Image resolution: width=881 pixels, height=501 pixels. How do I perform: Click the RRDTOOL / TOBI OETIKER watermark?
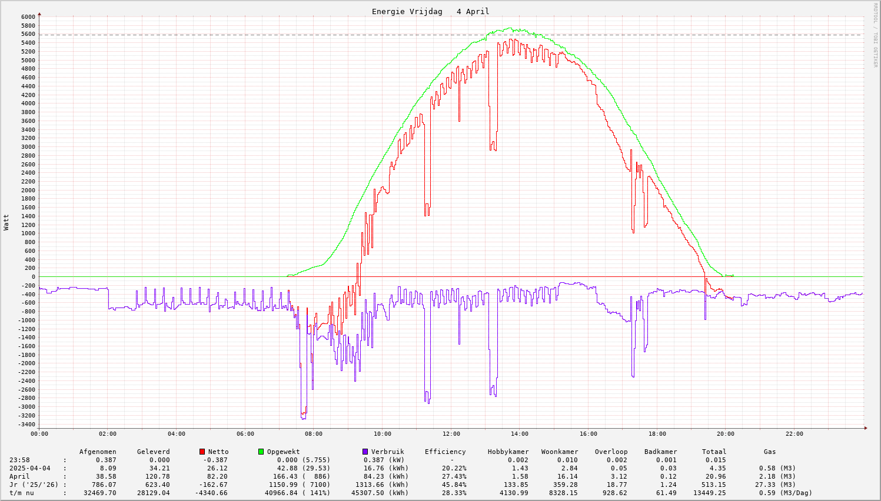[875, 35]
